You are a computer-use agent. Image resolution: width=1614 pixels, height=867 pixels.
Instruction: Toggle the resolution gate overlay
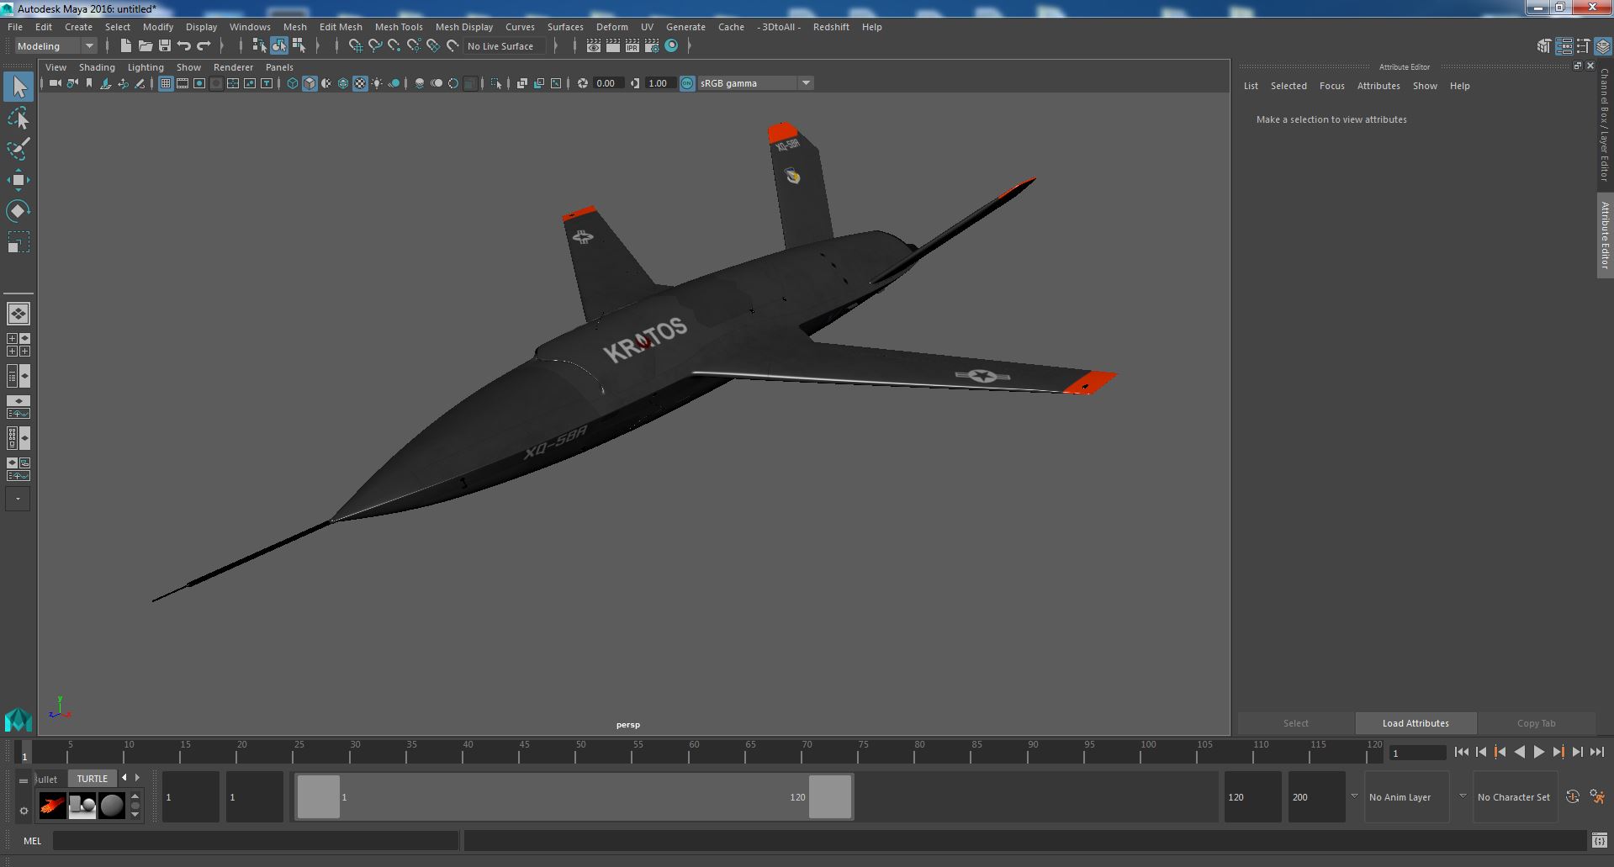pos(199,83)
